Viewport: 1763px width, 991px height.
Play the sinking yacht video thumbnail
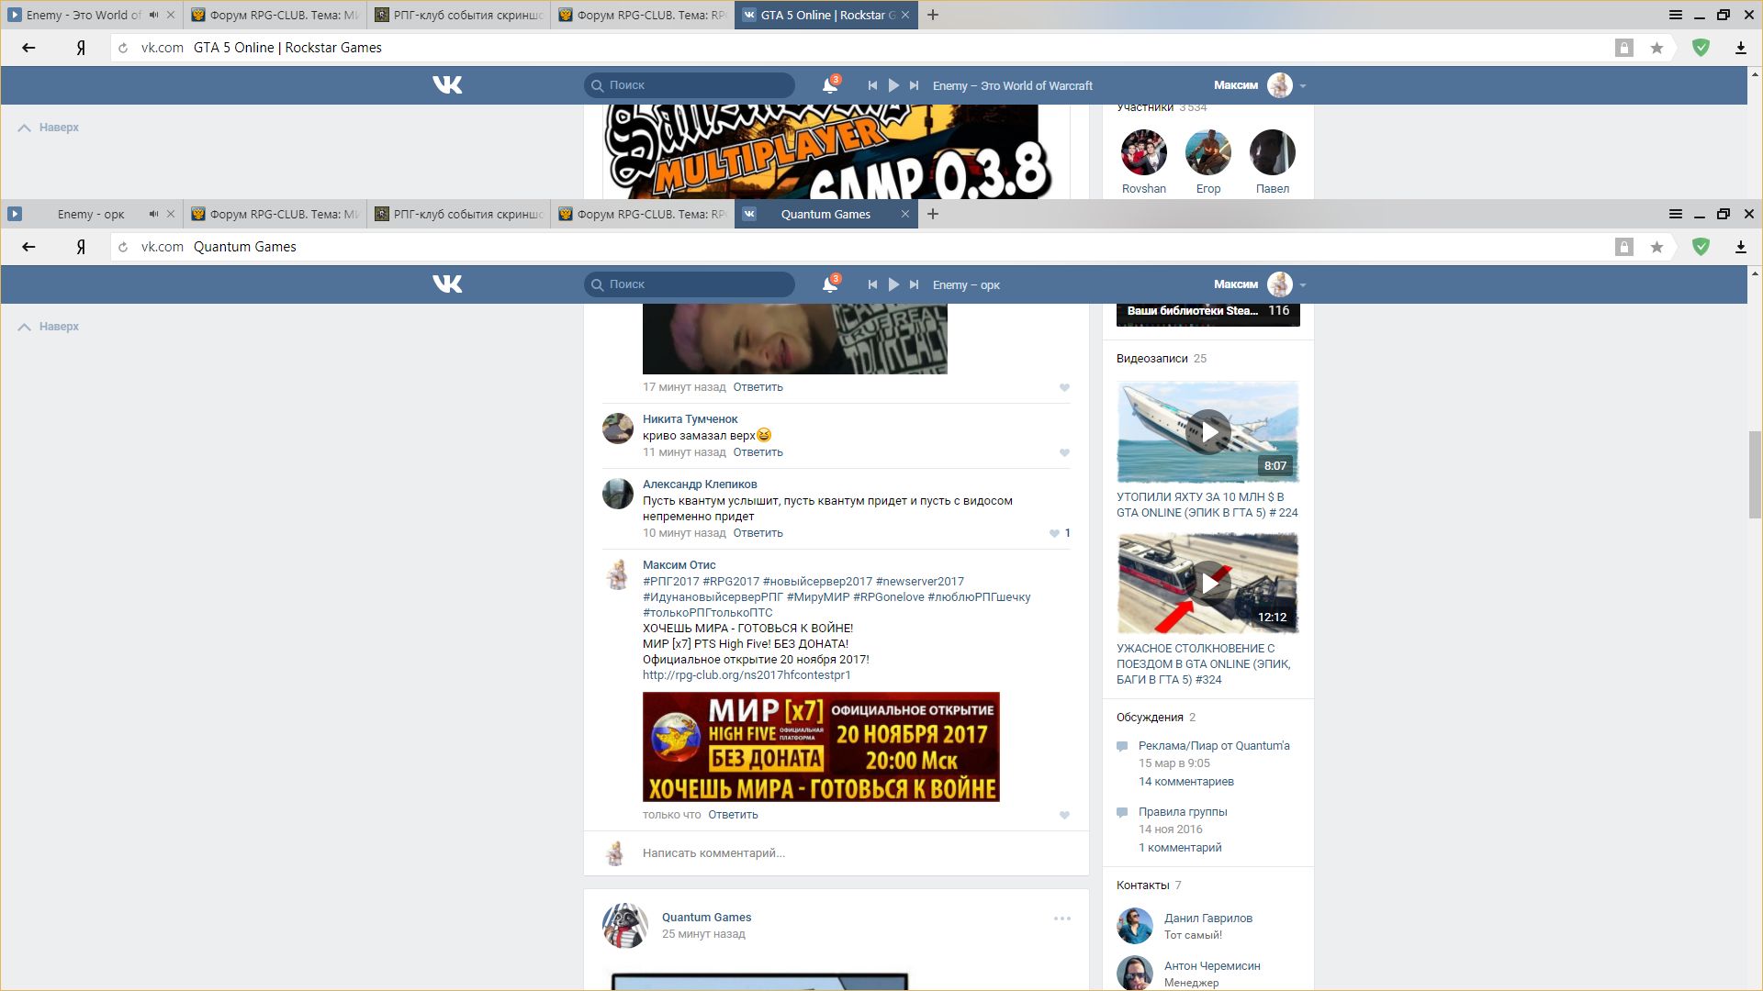pyautogui.click(x=1208, y=432)
